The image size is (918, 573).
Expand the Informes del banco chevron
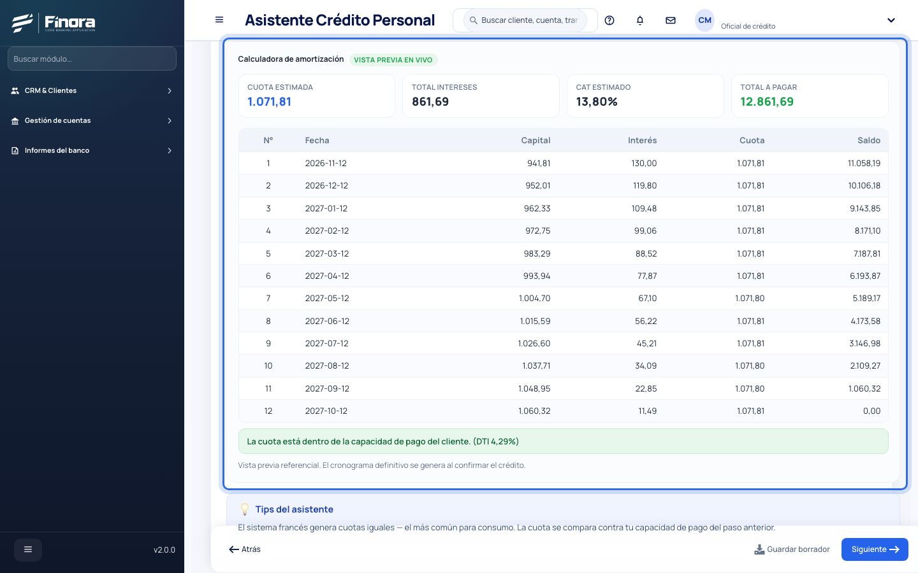170,151
